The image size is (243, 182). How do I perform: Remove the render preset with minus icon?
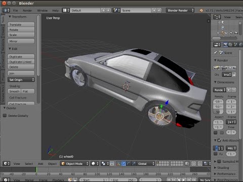[234, 90]
